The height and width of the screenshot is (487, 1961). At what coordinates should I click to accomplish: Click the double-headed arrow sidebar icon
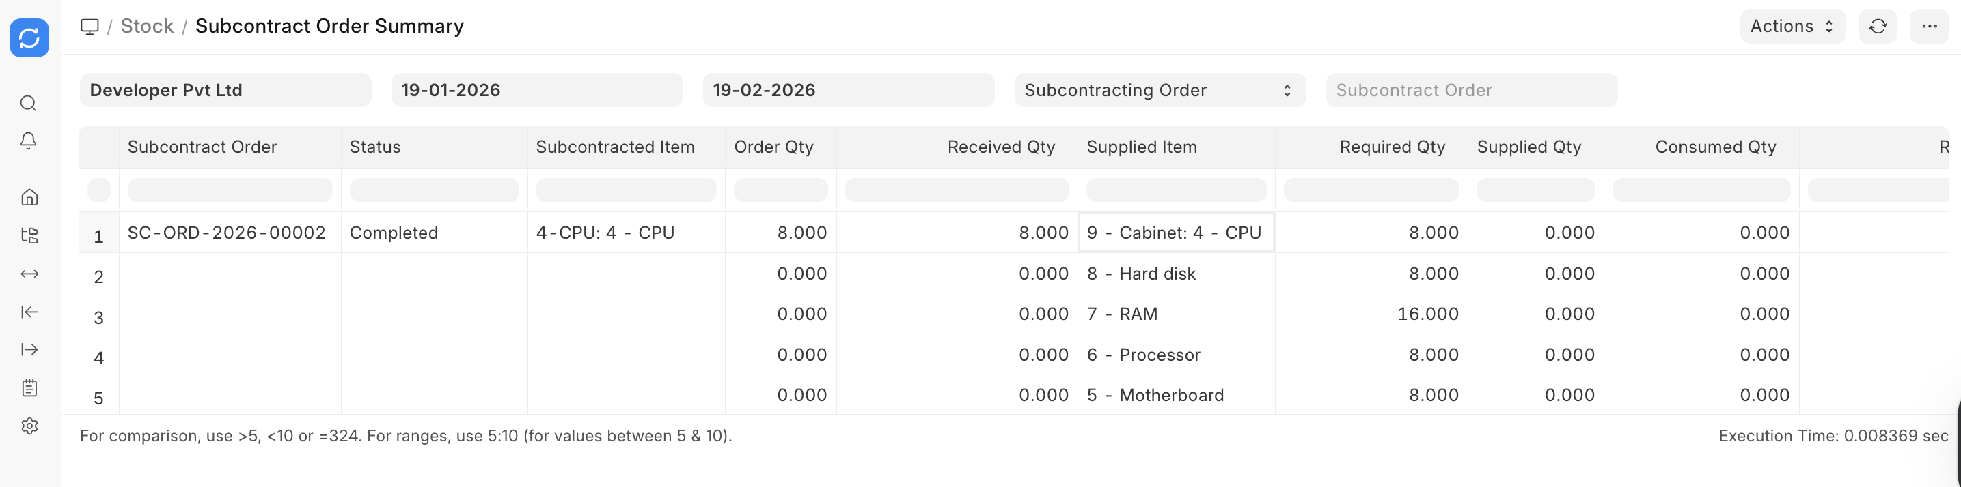tap(29, 274)
